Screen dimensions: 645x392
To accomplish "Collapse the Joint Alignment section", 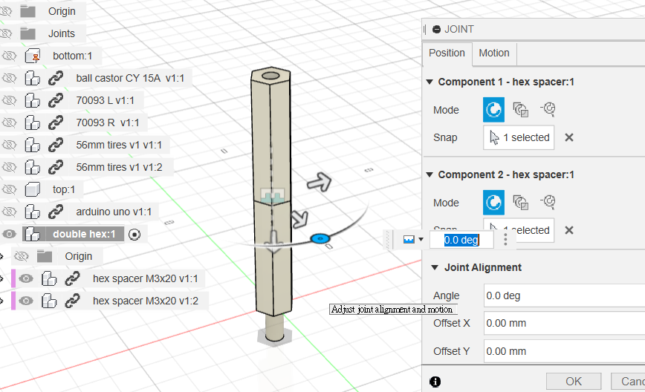I will tap(435, 267).
